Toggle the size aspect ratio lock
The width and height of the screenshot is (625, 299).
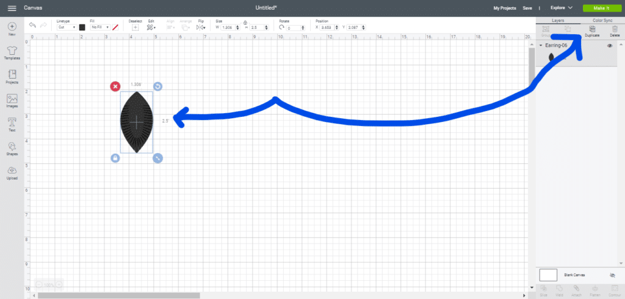point(245,23)
